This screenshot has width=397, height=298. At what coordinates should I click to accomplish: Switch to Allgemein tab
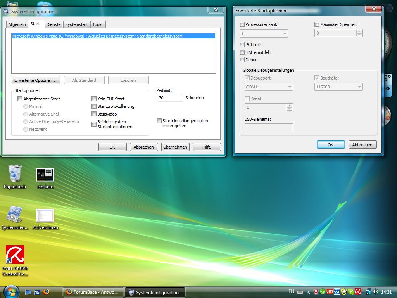pyautogui.click(x=17, y=24)
